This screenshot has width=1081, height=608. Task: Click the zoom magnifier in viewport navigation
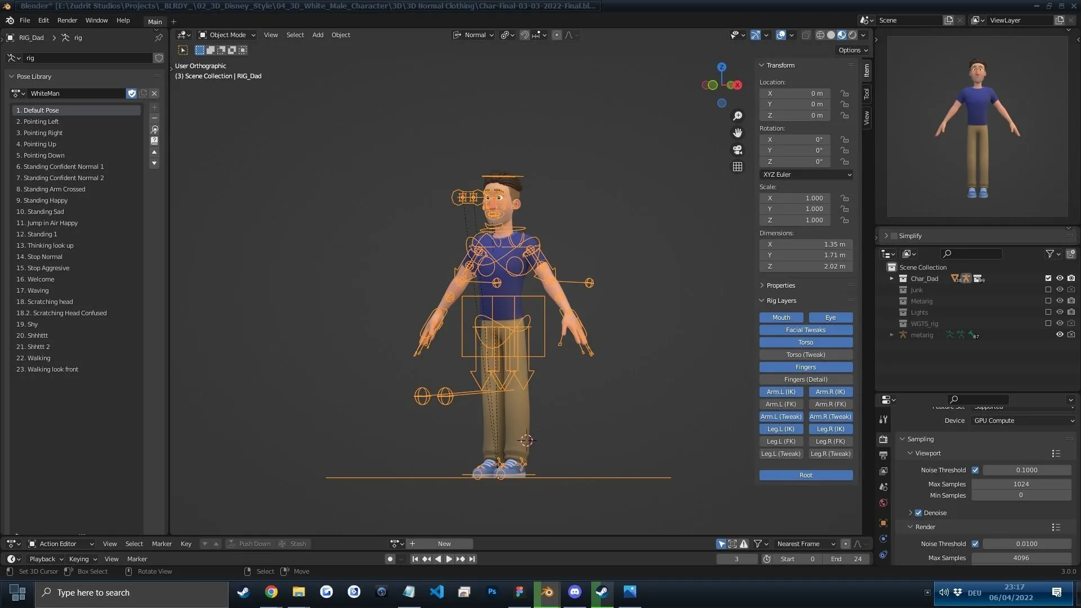coord(738,116)
